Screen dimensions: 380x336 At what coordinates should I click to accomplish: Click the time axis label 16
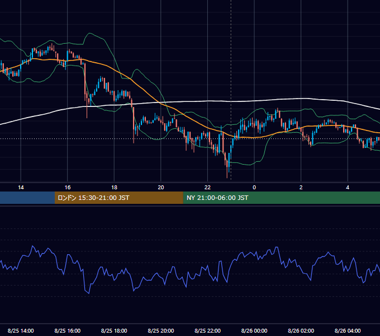[x=68, y=188]
